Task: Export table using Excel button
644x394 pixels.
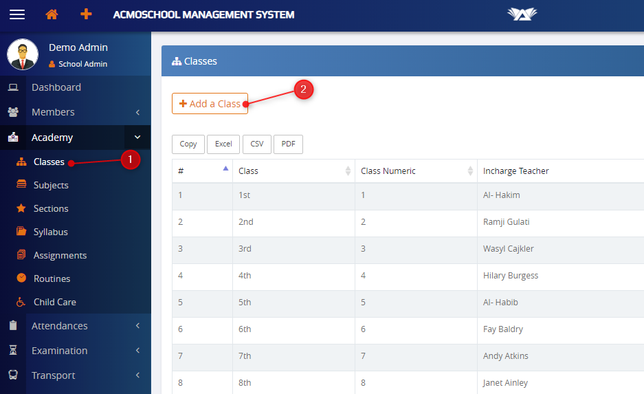Action: [223, 144]
